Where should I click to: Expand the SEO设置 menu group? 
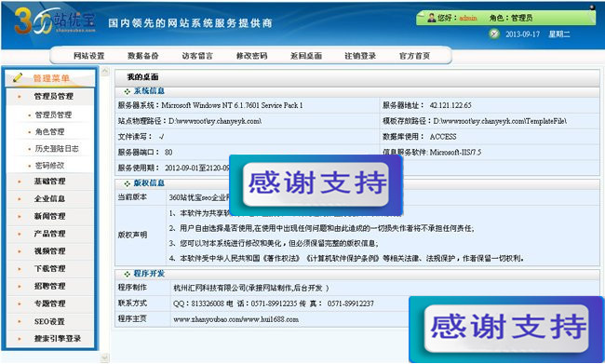point(50,321)
